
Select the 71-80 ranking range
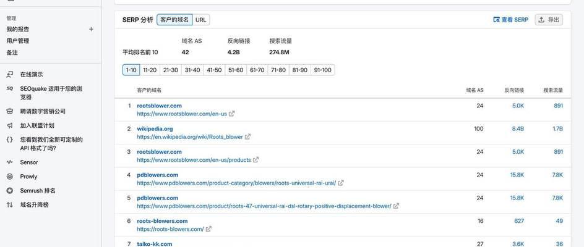point(278,70)
